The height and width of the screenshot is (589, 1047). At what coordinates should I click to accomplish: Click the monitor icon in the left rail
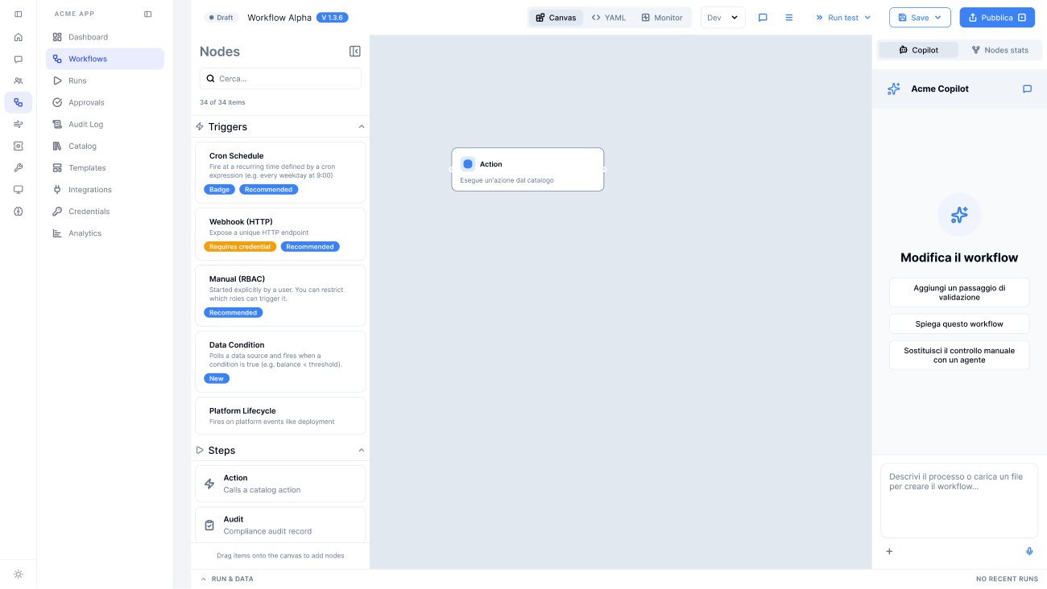pyautogui.click(x=19, y=189)
